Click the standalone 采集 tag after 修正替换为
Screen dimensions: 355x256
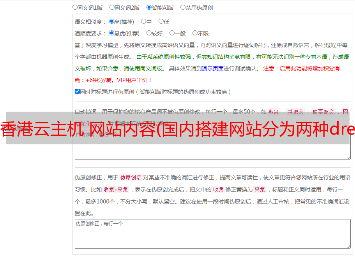(x=260, y=189)
